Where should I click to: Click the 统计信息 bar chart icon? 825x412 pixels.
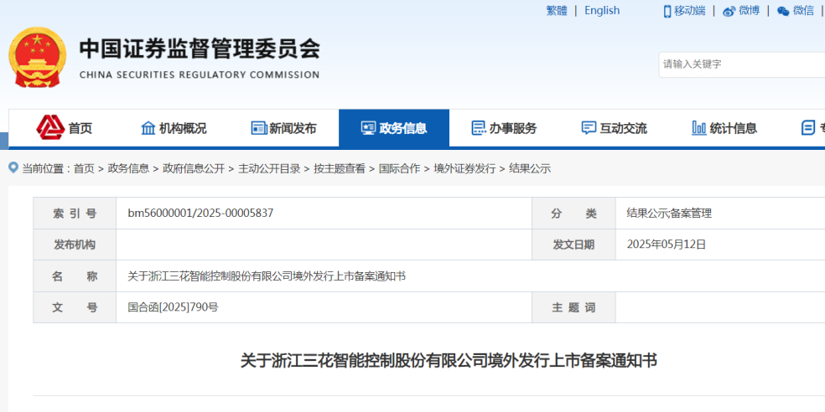[698, 128]
